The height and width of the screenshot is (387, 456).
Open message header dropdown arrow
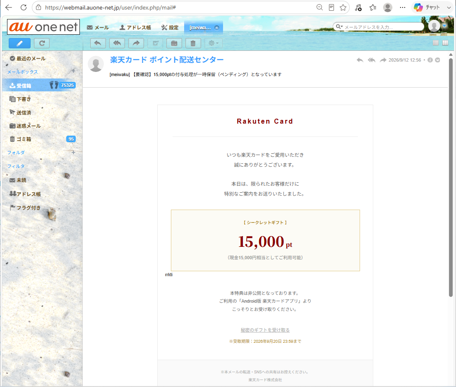(x=437, y=60)
